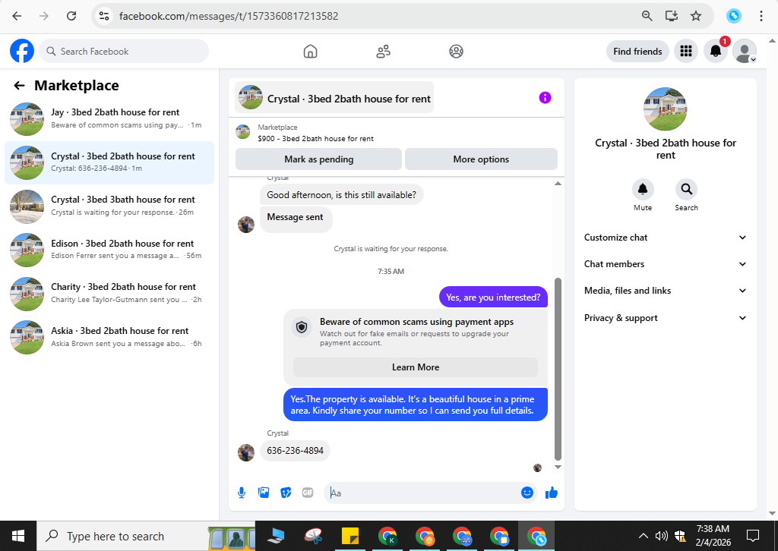This screenshot has height=551, width=778.
Task: Click the Good afternoon still available message
Action: 341,195
